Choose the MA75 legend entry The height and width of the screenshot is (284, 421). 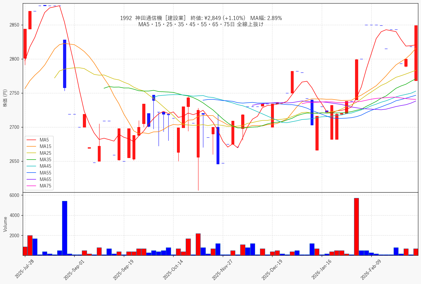point(39,186)
